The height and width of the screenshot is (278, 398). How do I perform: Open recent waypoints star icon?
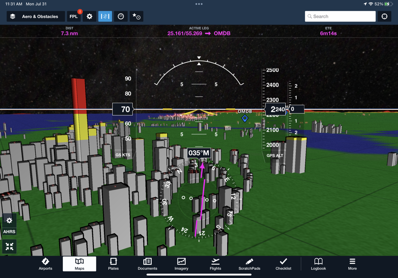coord(136,16)
